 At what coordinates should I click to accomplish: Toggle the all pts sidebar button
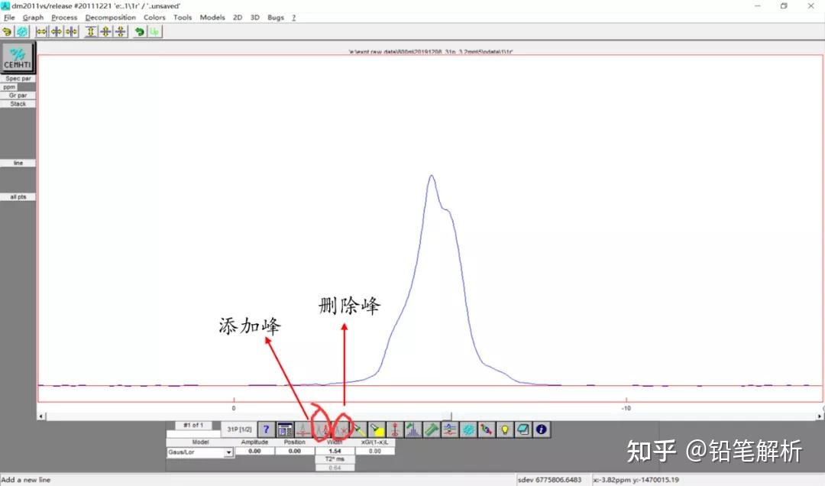click(17, 196)
